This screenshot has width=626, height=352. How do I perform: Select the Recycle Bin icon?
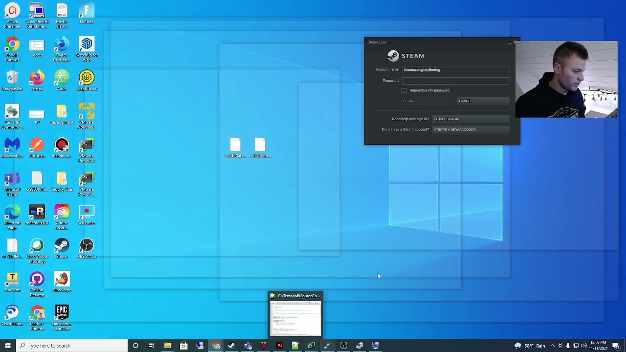(12, 81)
